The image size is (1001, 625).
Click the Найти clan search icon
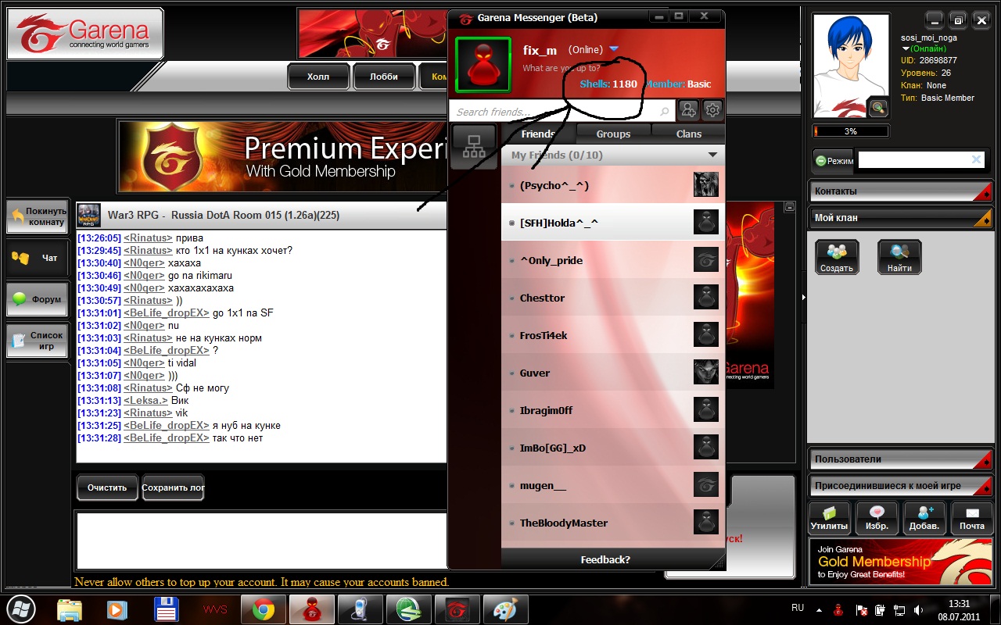[x=899, y=257]
